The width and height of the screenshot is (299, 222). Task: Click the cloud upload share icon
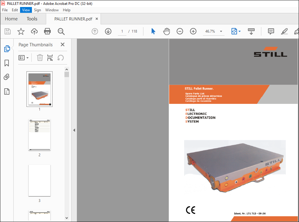(x=34, y=31)
